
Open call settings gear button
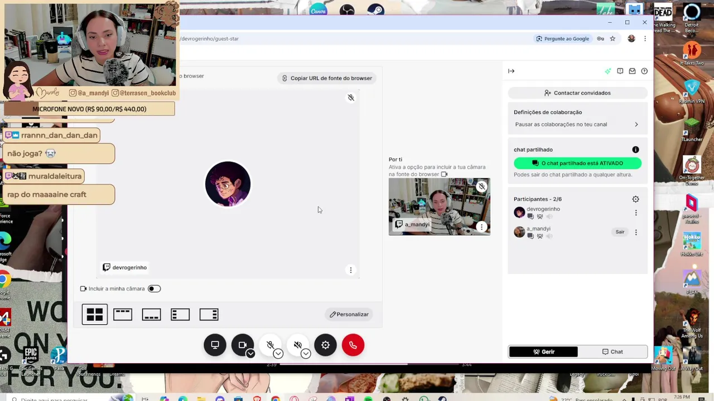point(325,345)
